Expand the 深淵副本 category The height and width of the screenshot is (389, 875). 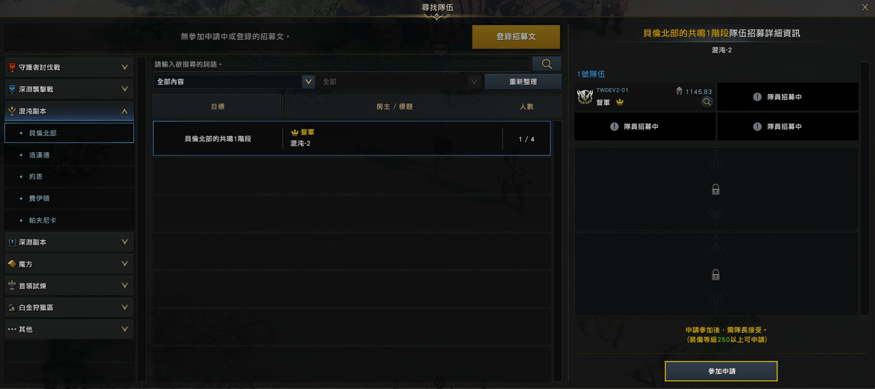click(x=124, y=242)
